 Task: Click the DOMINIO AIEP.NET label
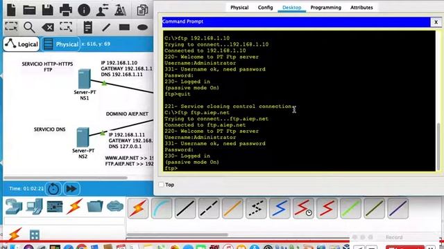coord(127,114)
